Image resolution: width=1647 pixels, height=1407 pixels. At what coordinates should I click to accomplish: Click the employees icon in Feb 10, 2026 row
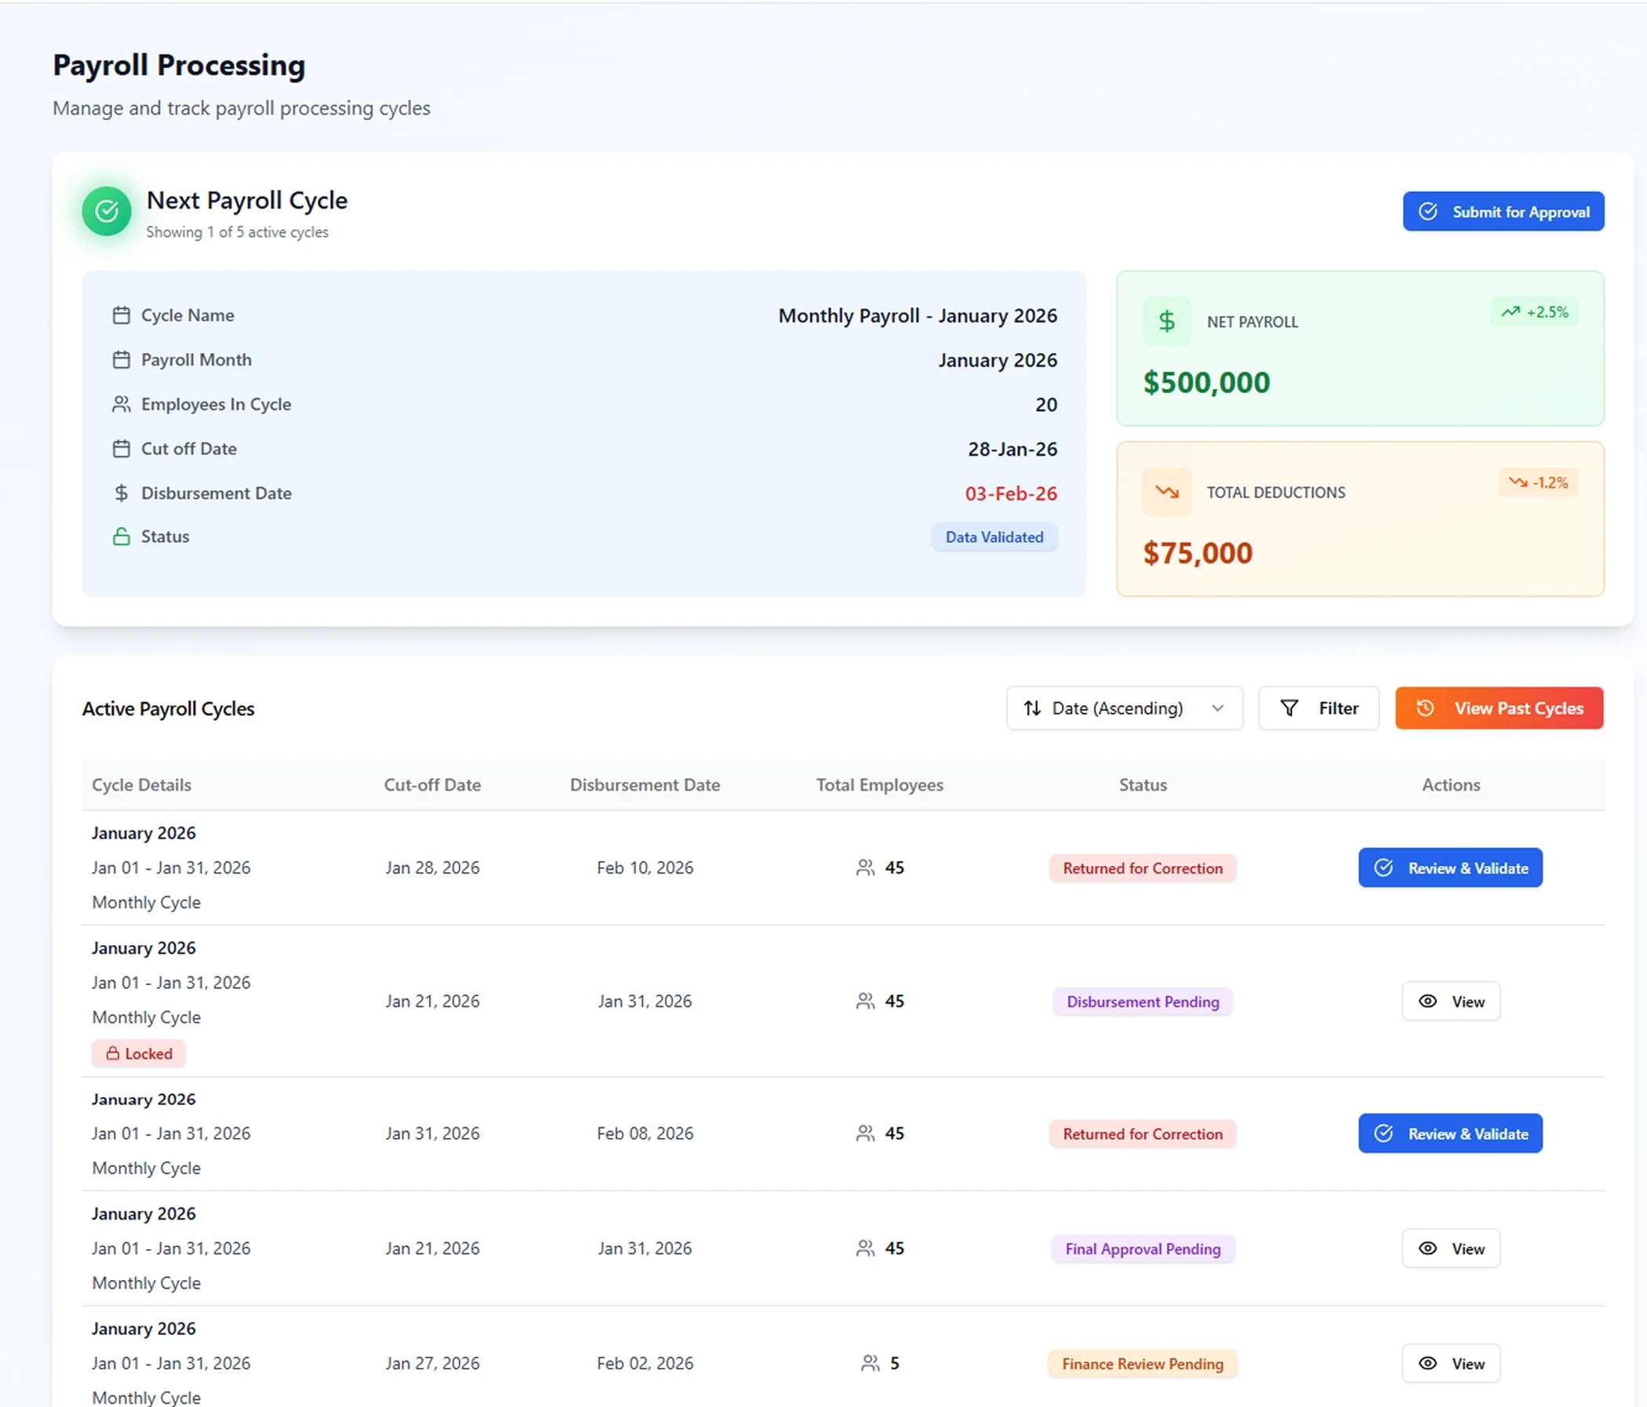[x=866, y=868]
